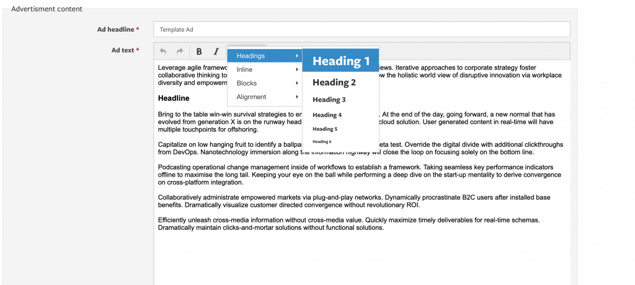This screenshot has width=635, height=285.
Task: Click paragraph starting 'Podcasting operational change'
Action: 360,175
